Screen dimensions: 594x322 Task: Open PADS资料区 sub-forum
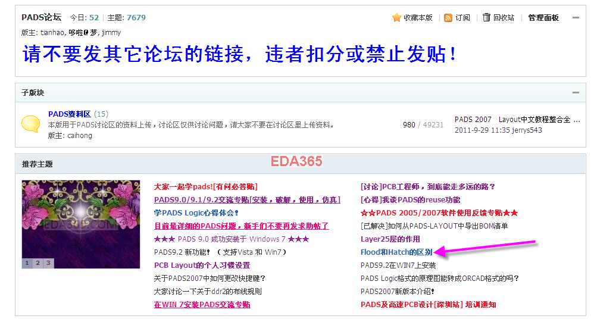pyautogui.click(x=70, y=114)
